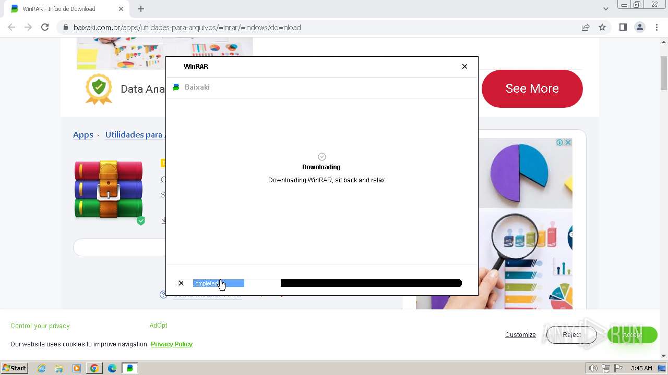Viewport: 668px width, 375px height.
Task: Click the network icon in system tray
Action: (x=605, y=368)
